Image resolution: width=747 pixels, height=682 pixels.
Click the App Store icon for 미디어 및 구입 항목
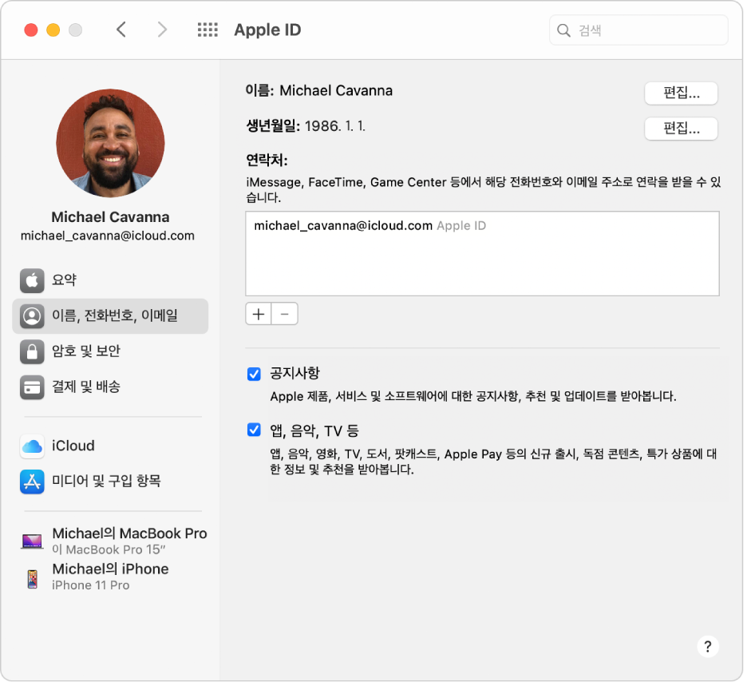pos(32,482)
